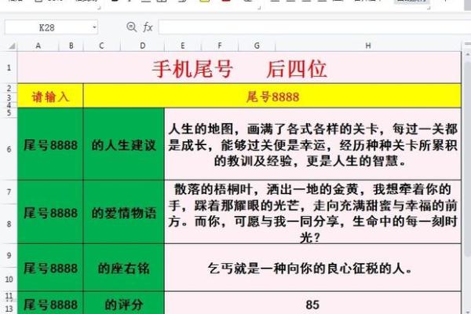Select row 6 header

point(9,149)
